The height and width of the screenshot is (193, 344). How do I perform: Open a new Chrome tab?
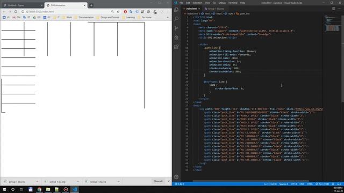coord(91,5)
